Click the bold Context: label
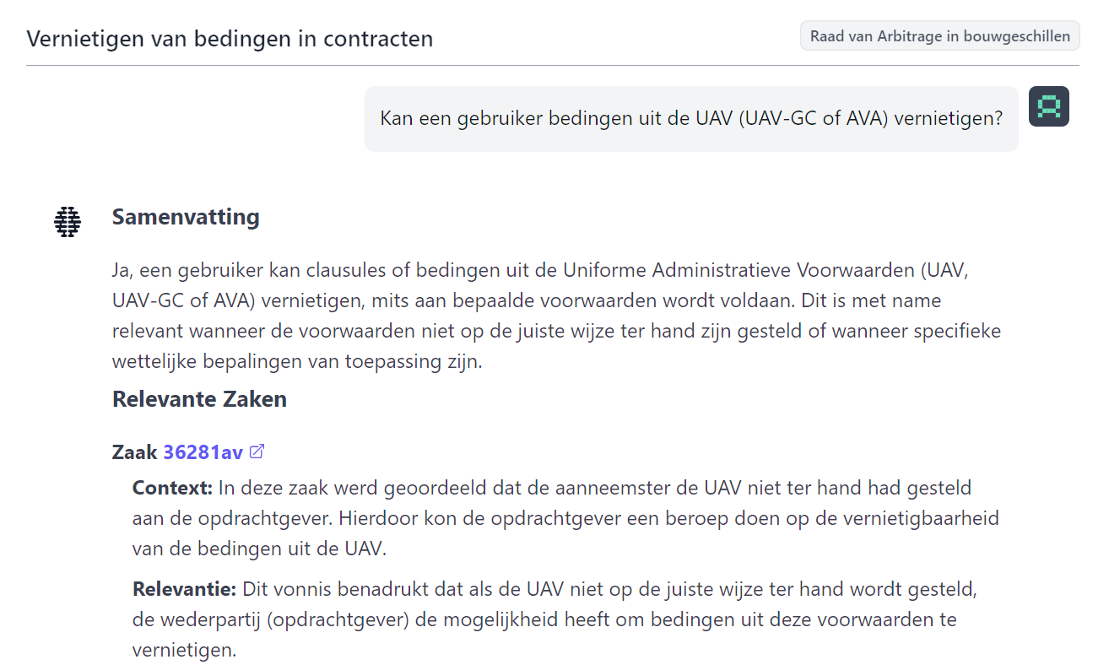1109x665 pixels. tap(172, 488)
